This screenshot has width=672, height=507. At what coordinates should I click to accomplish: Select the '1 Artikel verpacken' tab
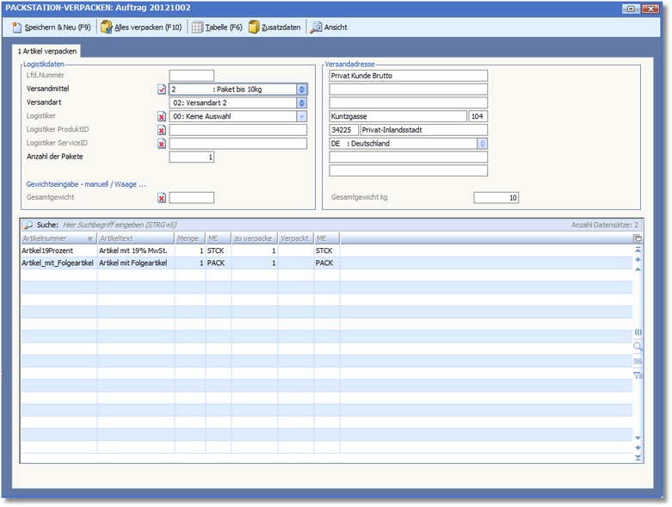point(48,52)
